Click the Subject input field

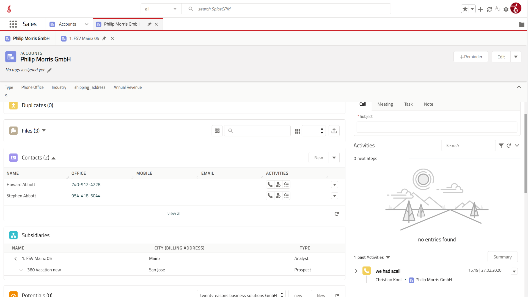coord(437,127)
